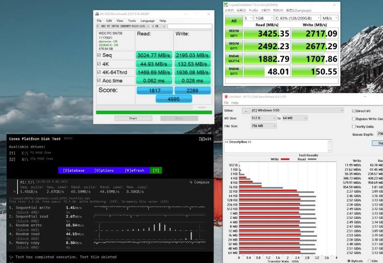This screenshot has height=263, width=383.
Task: Open the ATTO (C:) Windows-SSD drive dropdown
Action: tap(297, 111)
